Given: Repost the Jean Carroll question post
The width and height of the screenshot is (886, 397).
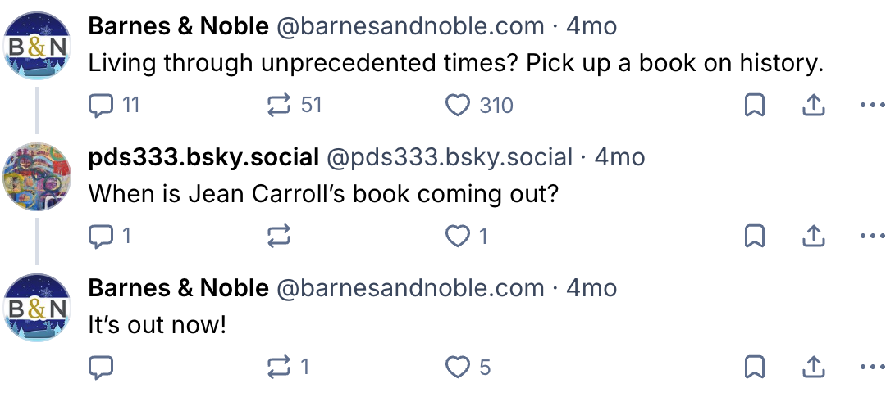Looking at the screenshot, I should [281, 237].
